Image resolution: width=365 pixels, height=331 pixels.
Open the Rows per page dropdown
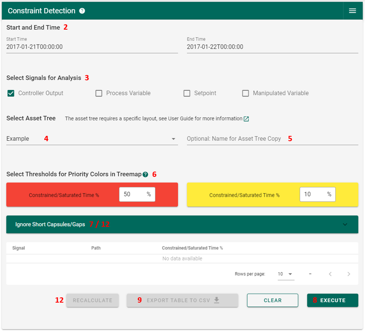286,274
